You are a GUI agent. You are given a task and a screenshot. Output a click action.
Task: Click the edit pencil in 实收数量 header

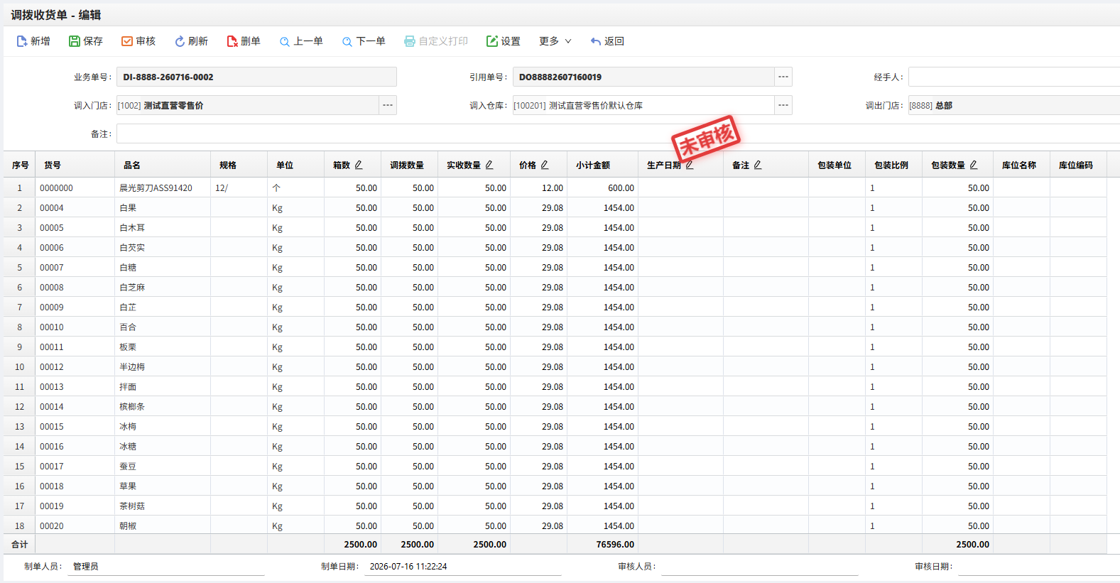pyautogui.click(x=489, y=165)
